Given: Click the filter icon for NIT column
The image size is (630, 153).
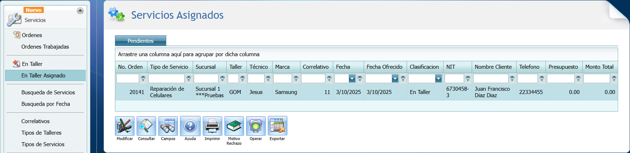Looking at the screenshot, I should click(x=468, y=78).
